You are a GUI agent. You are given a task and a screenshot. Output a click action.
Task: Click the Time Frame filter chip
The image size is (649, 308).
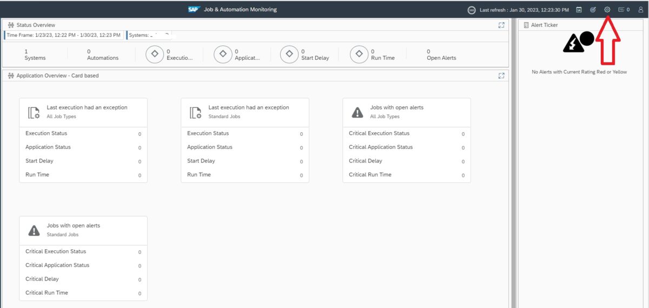pos(63,35)
